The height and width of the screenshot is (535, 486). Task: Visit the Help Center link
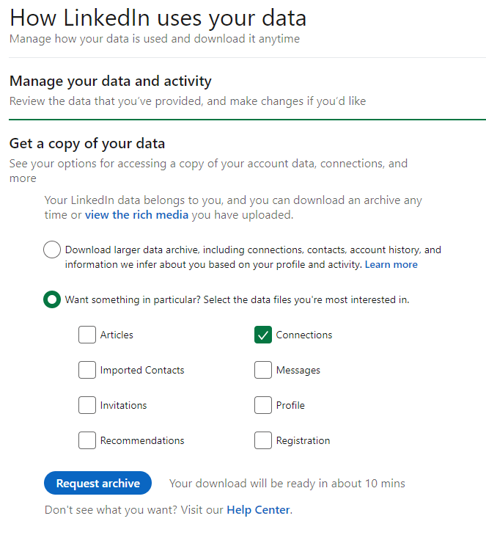pos(258,509)
